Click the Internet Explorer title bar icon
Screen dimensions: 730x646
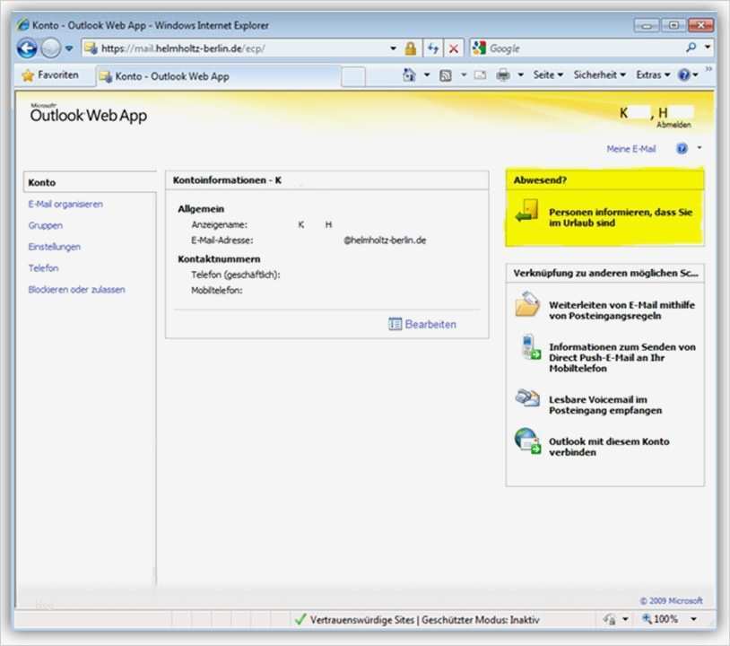(22, 25)
